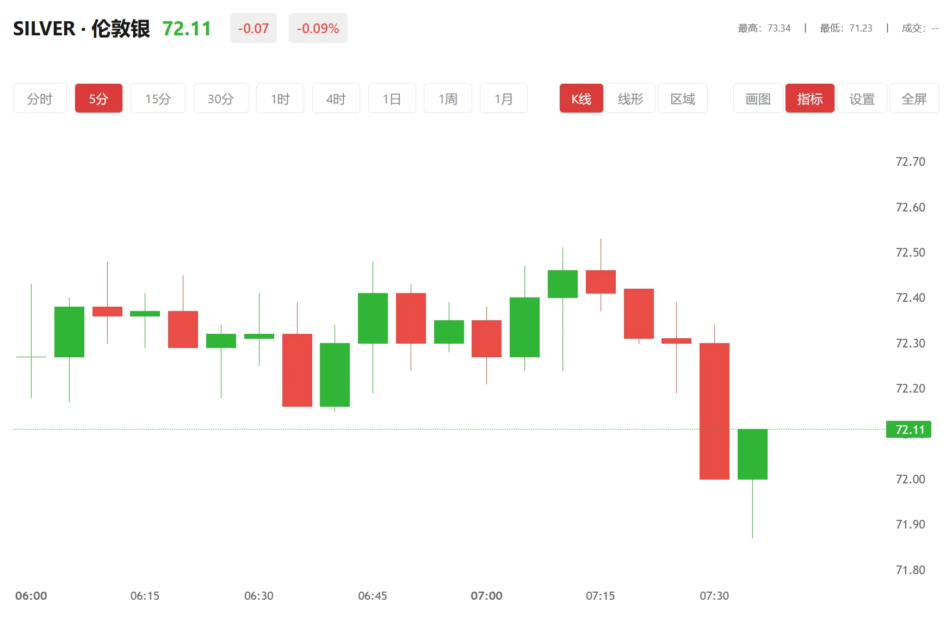
Task: Click the 07:00 time axis label
Action: tap(486, 596)
